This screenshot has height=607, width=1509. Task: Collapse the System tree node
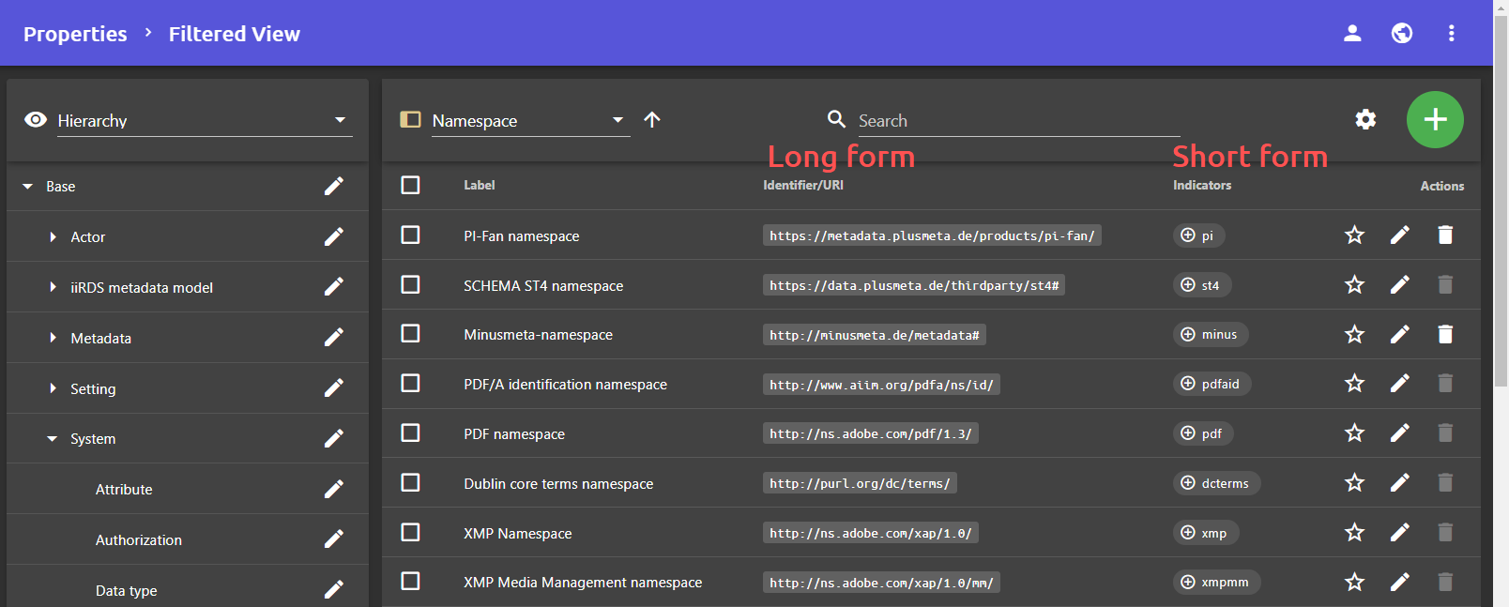click(53, 439)
